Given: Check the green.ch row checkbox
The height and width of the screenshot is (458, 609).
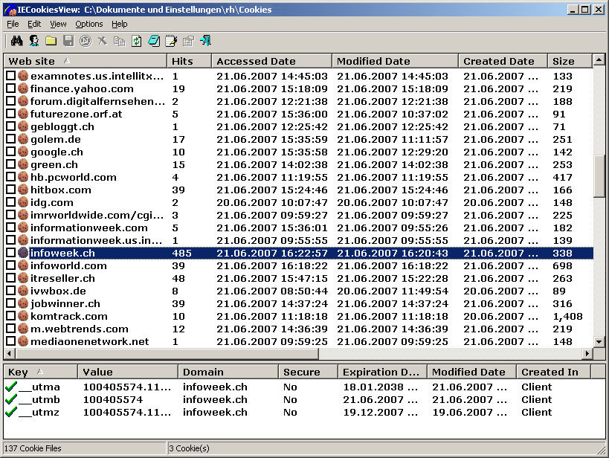Looking at the screenshot, I should (x=11, y=164).
